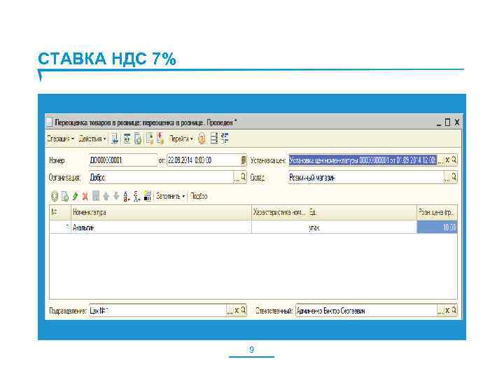Screen dimensions: 504x378
Task: Choose Подразделение via ellipsis button
Action: (x=230, y=311)
